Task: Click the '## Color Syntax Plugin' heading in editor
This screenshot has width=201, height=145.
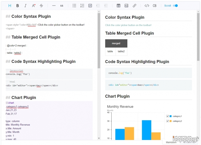Action: (28, 16)
